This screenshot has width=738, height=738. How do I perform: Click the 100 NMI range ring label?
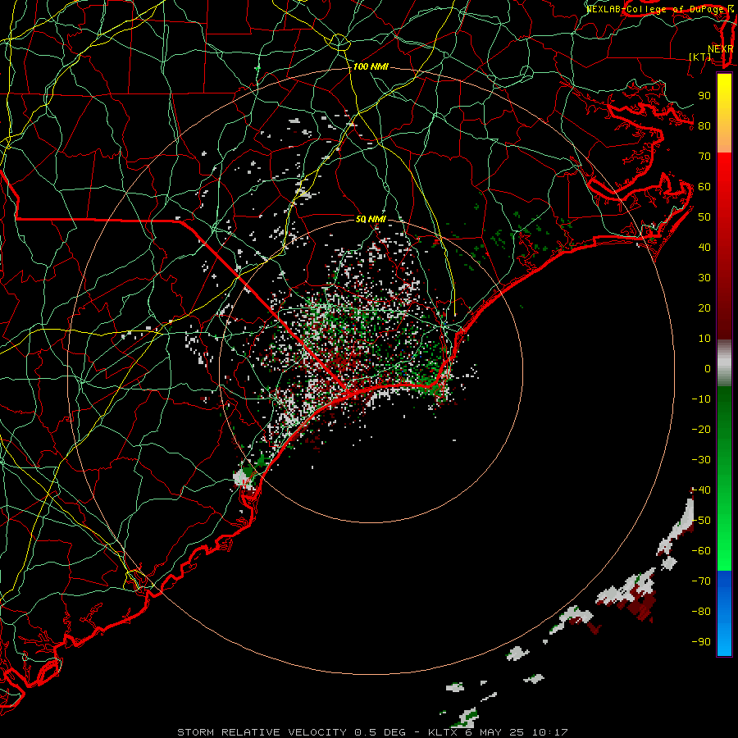point(371,67)
